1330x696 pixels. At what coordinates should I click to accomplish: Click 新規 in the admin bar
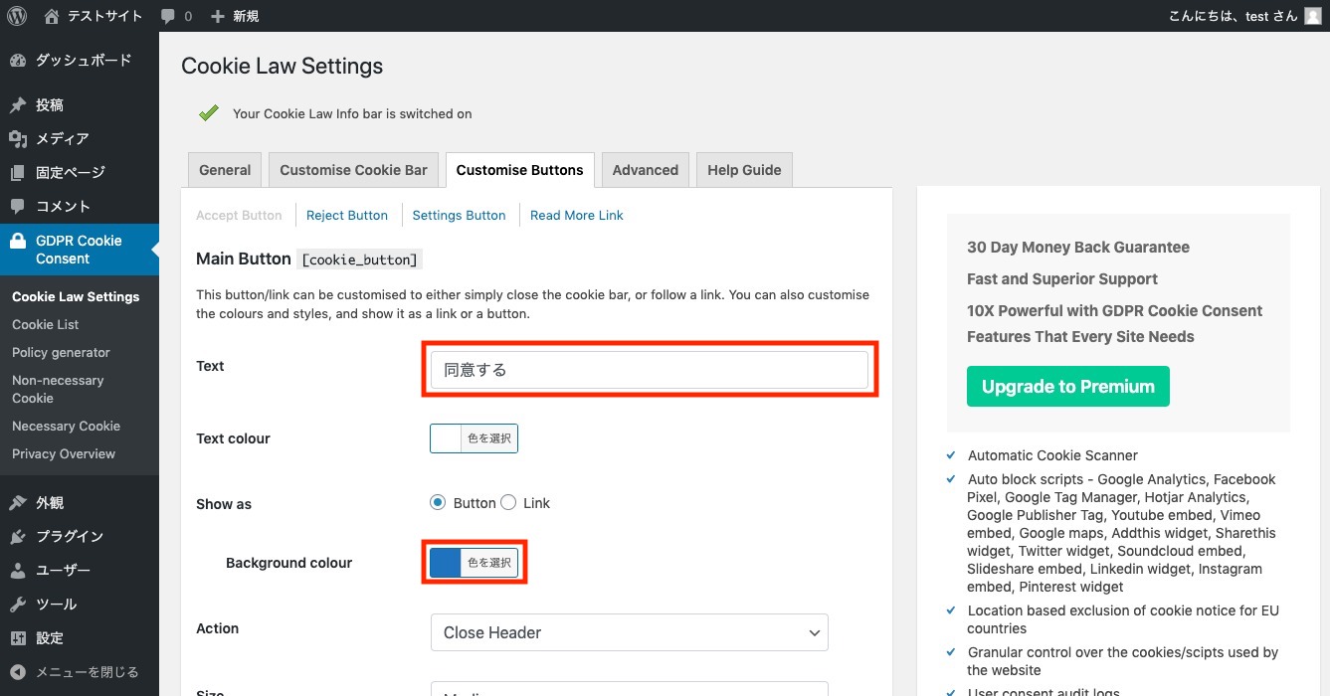[246, 16]
